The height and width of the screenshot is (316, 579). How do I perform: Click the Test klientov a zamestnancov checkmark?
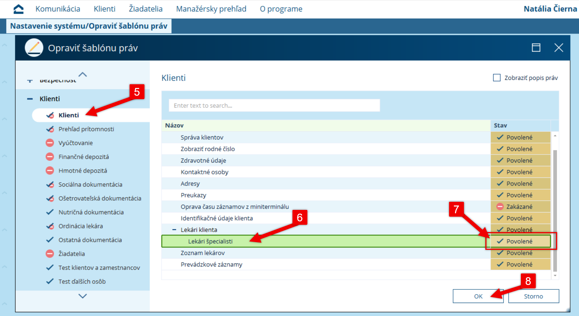tap(50, 268)
